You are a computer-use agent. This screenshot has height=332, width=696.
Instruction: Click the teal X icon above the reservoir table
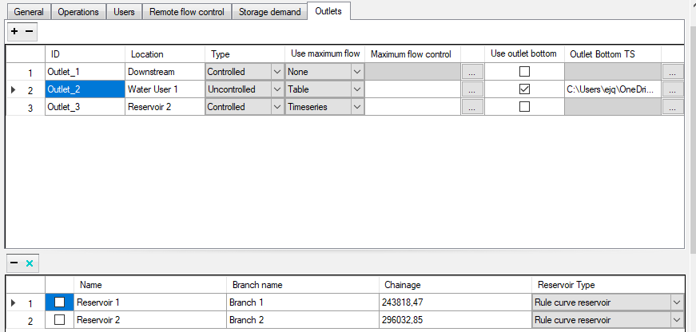click(30, 263)
